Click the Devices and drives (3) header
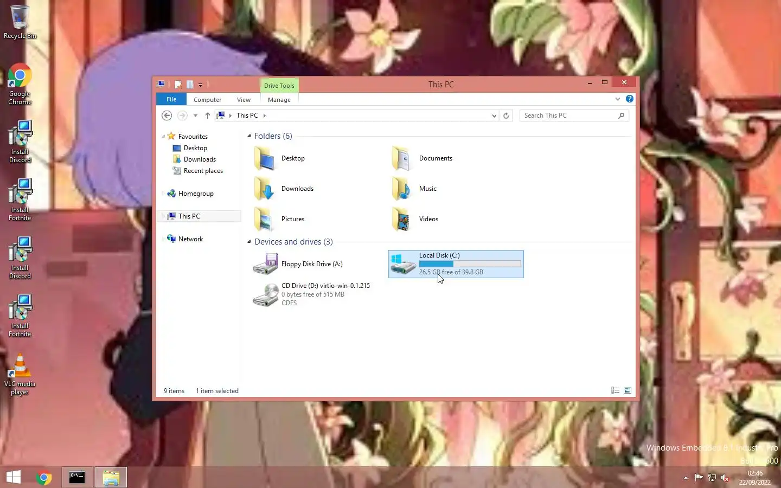The height and width of the screenshot is (488, 781). tap(293, 242)
